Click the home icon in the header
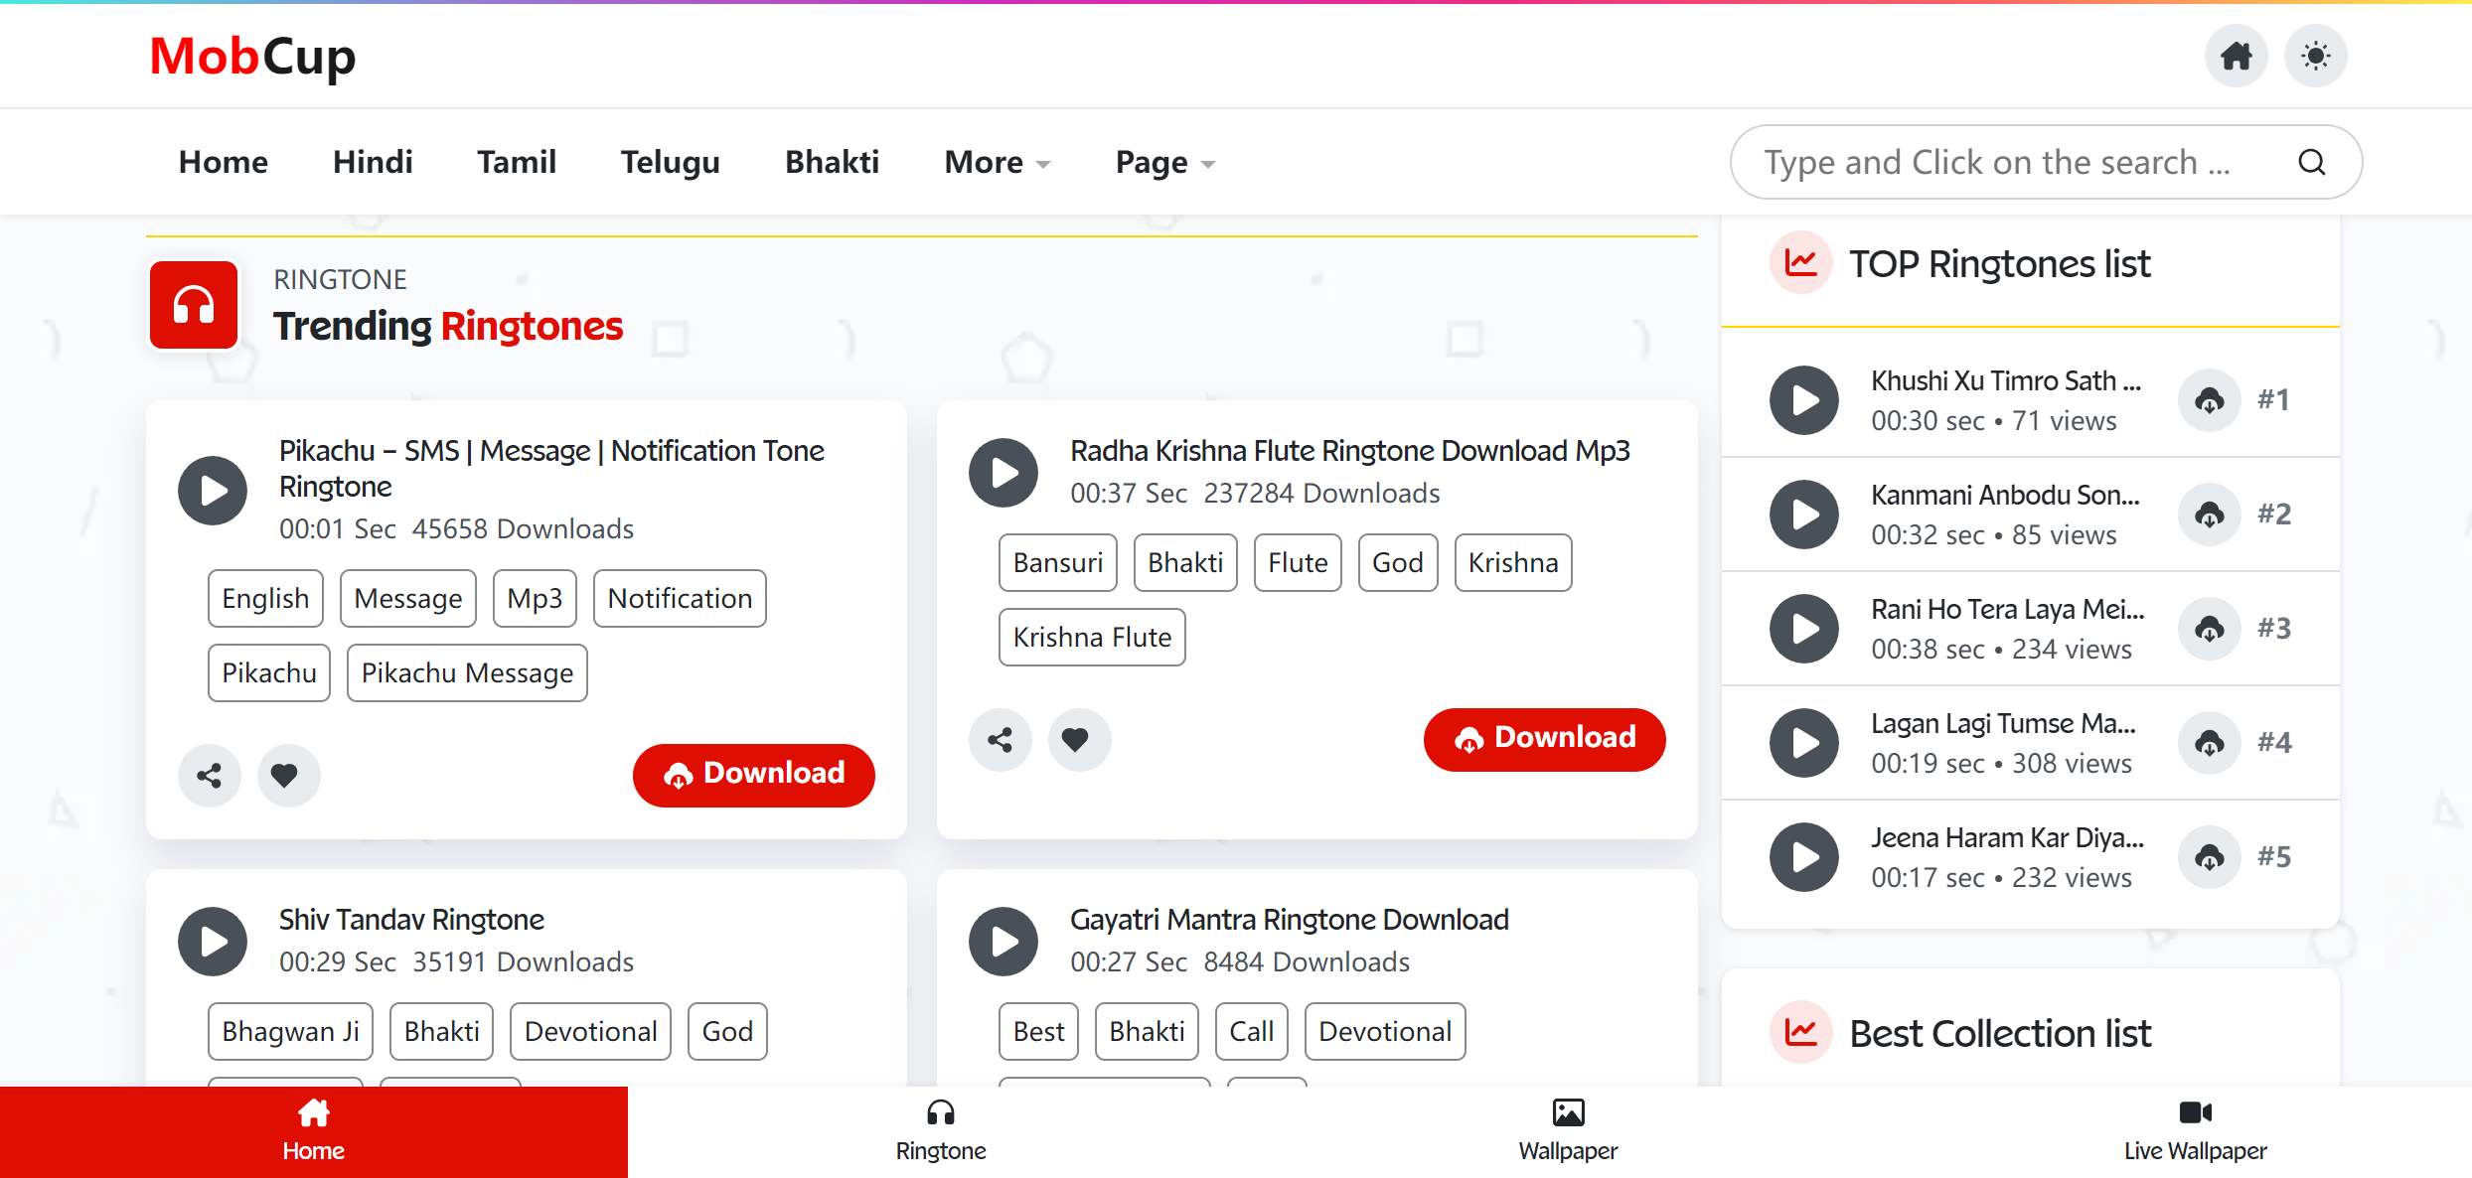The width and height of the screenshot is (2472, 1178). point(2236,56)
